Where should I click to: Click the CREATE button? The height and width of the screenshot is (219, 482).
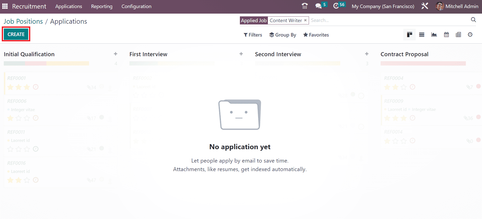(x=16, y=34)
